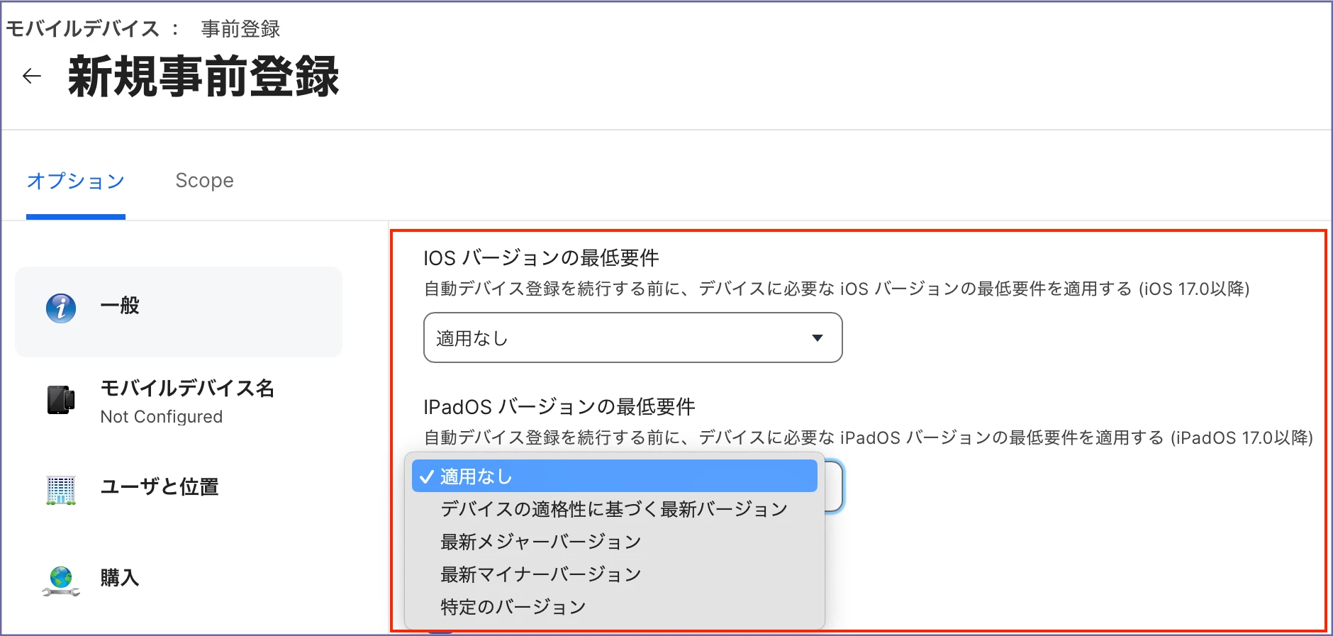Open the 一般 settings section
The image size is (1333, 636).
[179, 311]
